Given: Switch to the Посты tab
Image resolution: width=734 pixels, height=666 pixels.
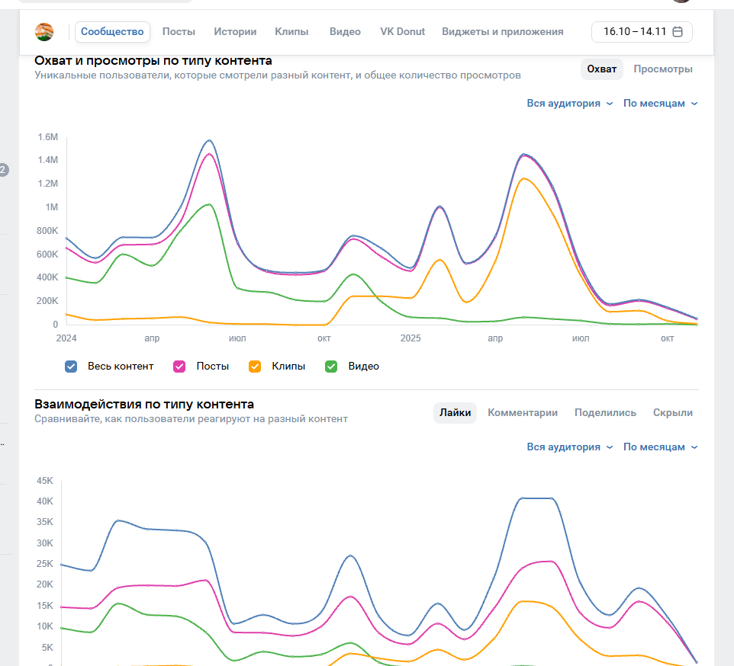Looking at the screenshot, I should click(x=179, y=32).
